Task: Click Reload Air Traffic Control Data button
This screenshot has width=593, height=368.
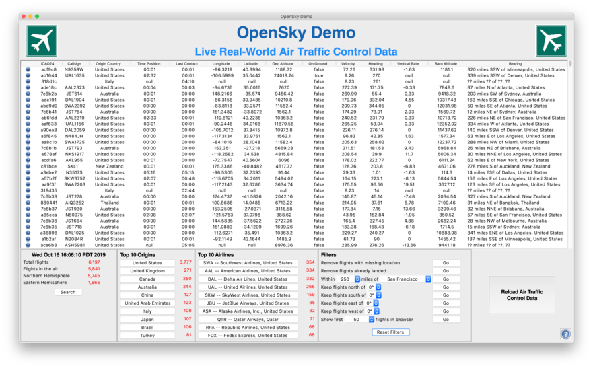Action: pos(522,295)
